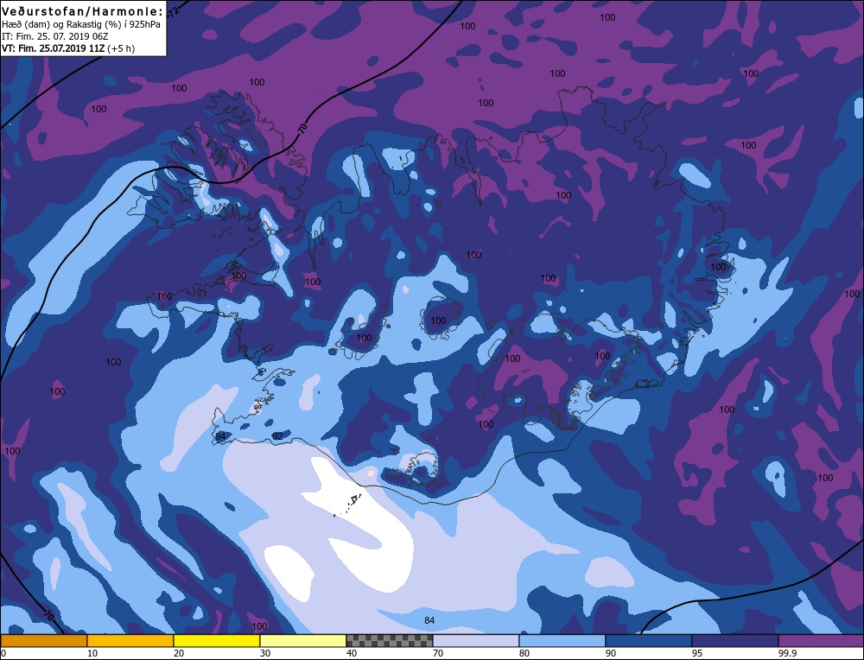The image size is (864, 660).
Task: Click the medium blue 90–95 legend swatch
Action: click(649, 641)
